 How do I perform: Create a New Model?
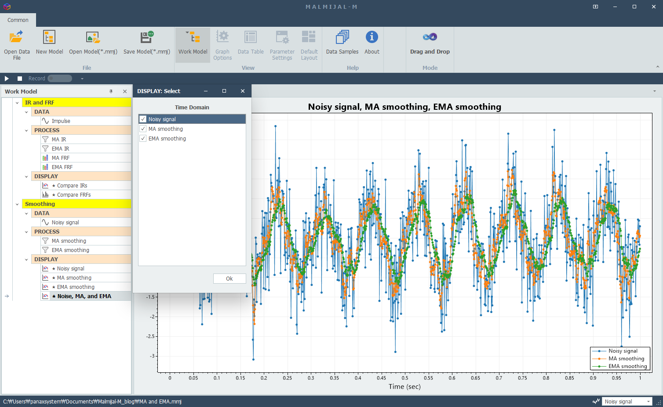tap(49, 43)
